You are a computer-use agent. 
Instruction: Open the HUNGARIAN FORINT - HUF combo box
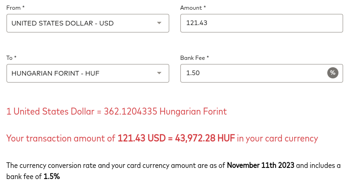click(88, 73)
